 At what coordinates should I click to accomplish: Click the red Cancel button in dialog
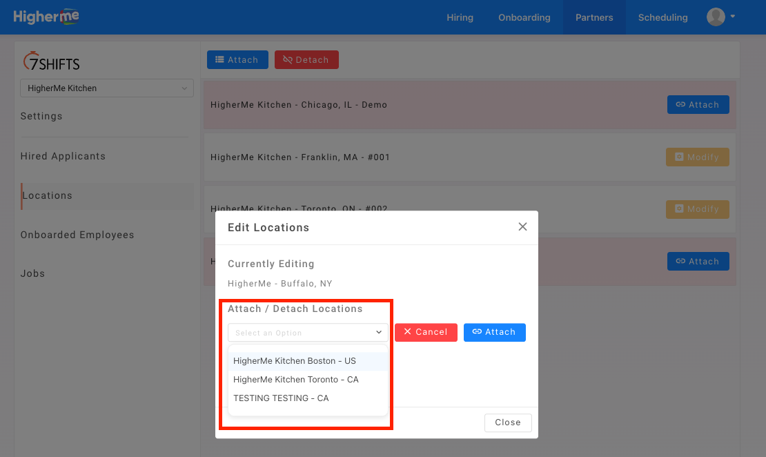(x=425, y=332)
